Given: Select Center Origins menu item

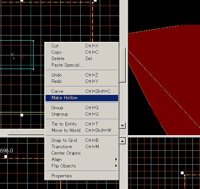Looking at the screenshot, I should [82, 153].
